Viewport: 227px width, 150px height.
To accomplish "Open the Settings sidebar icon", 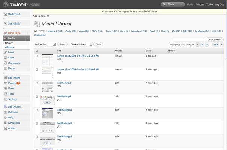I will point(5,99).
